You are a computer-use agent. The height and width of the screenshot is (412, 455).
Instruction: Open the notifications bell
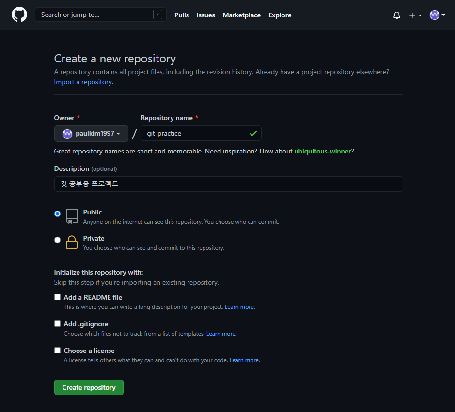pos(397,15)
